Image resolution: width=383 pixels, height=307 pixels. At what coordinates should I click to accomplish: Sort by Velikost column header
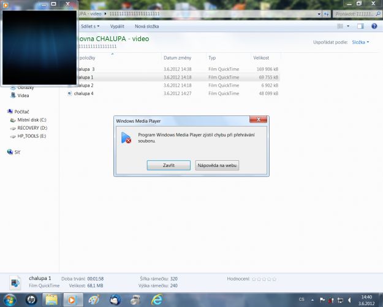click(x=261, y=58)
